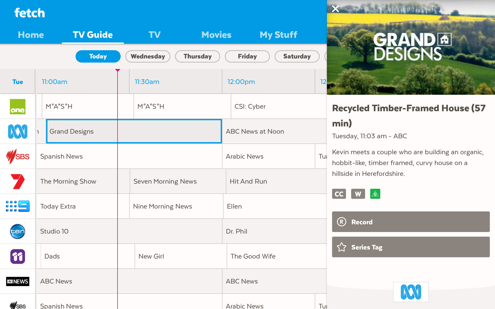Select Arabic News on bottom SBS row

click(x=269, y=302)
